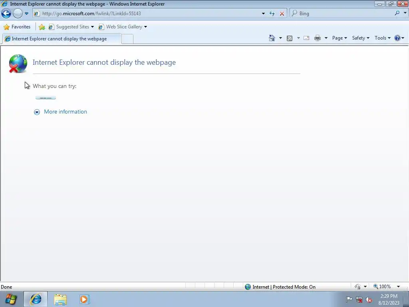Click the small button under 'What you can try'
The width and height of the screenshot is (409, 307).
[46, 98]
